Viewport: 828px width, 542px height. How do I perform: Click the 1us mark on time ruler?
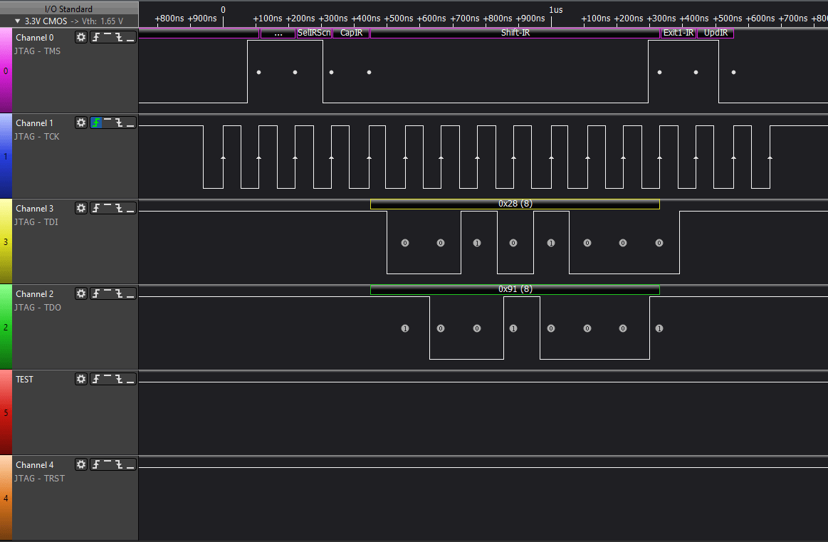(x=556, y=9)
